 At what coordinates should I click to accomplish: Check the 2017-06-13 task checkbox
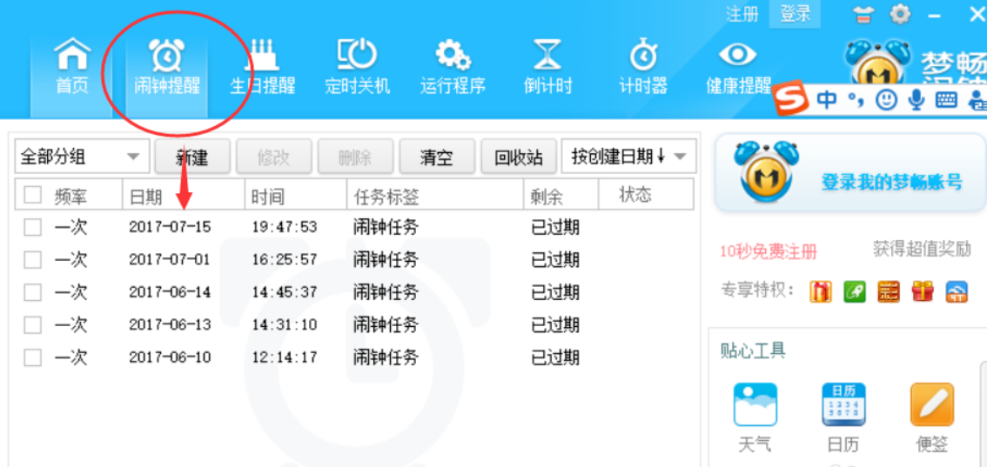click(x=33, y=325)
